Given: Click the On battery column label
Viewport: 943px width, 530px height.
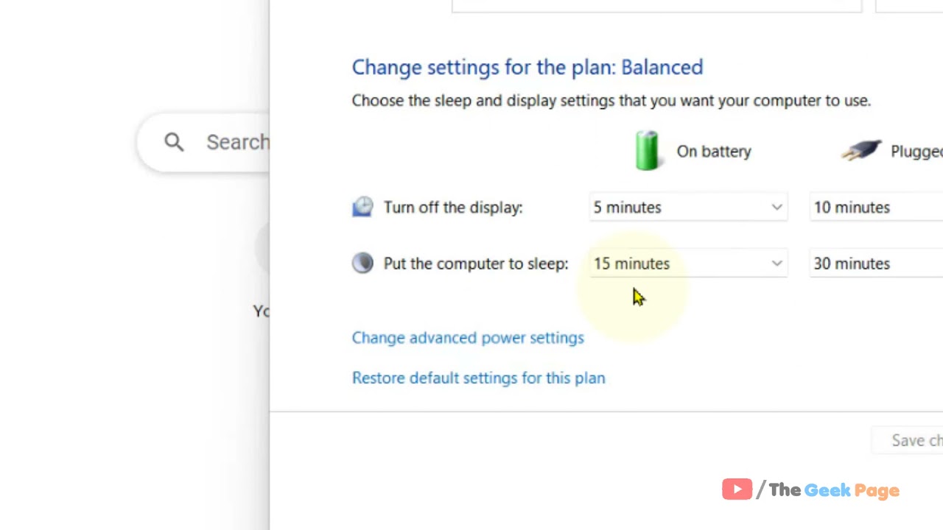Looking at the screenshot, I should pos(713,152).
